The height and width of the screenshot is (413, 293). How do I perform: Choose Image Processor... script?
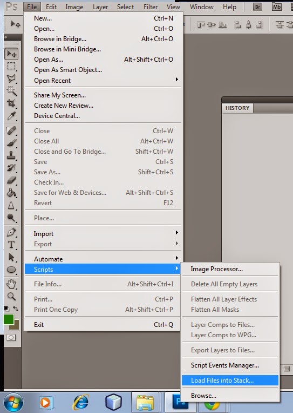tap(230, 269)
